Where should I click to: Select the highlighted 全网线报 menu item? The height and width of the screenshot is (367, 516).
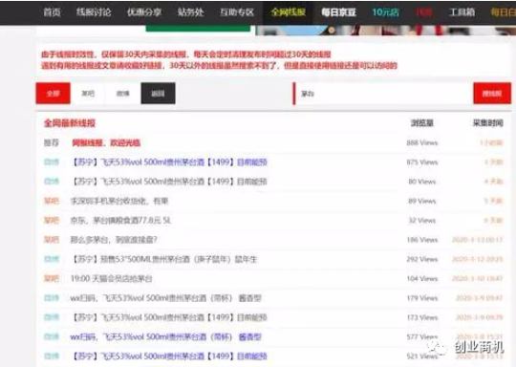(288, 12)
